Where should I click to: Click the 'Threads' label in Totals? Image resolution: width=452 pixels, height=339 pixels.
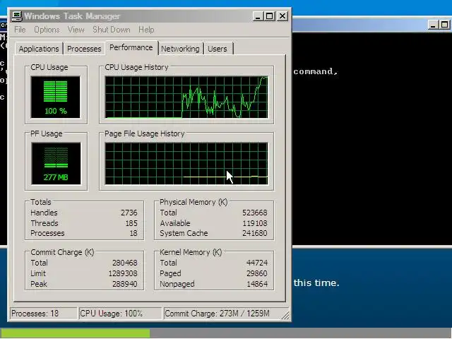(x=44, y=223)
